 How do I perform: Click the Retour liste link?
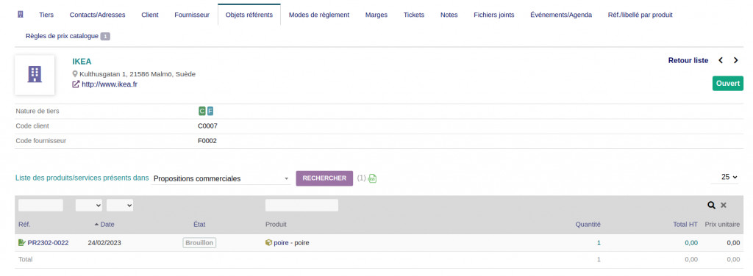click(688, 60)
